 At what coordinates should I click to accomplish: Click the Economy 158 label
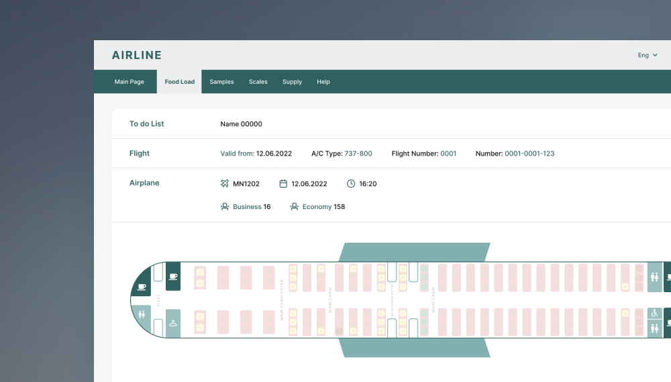click(323, 207)
